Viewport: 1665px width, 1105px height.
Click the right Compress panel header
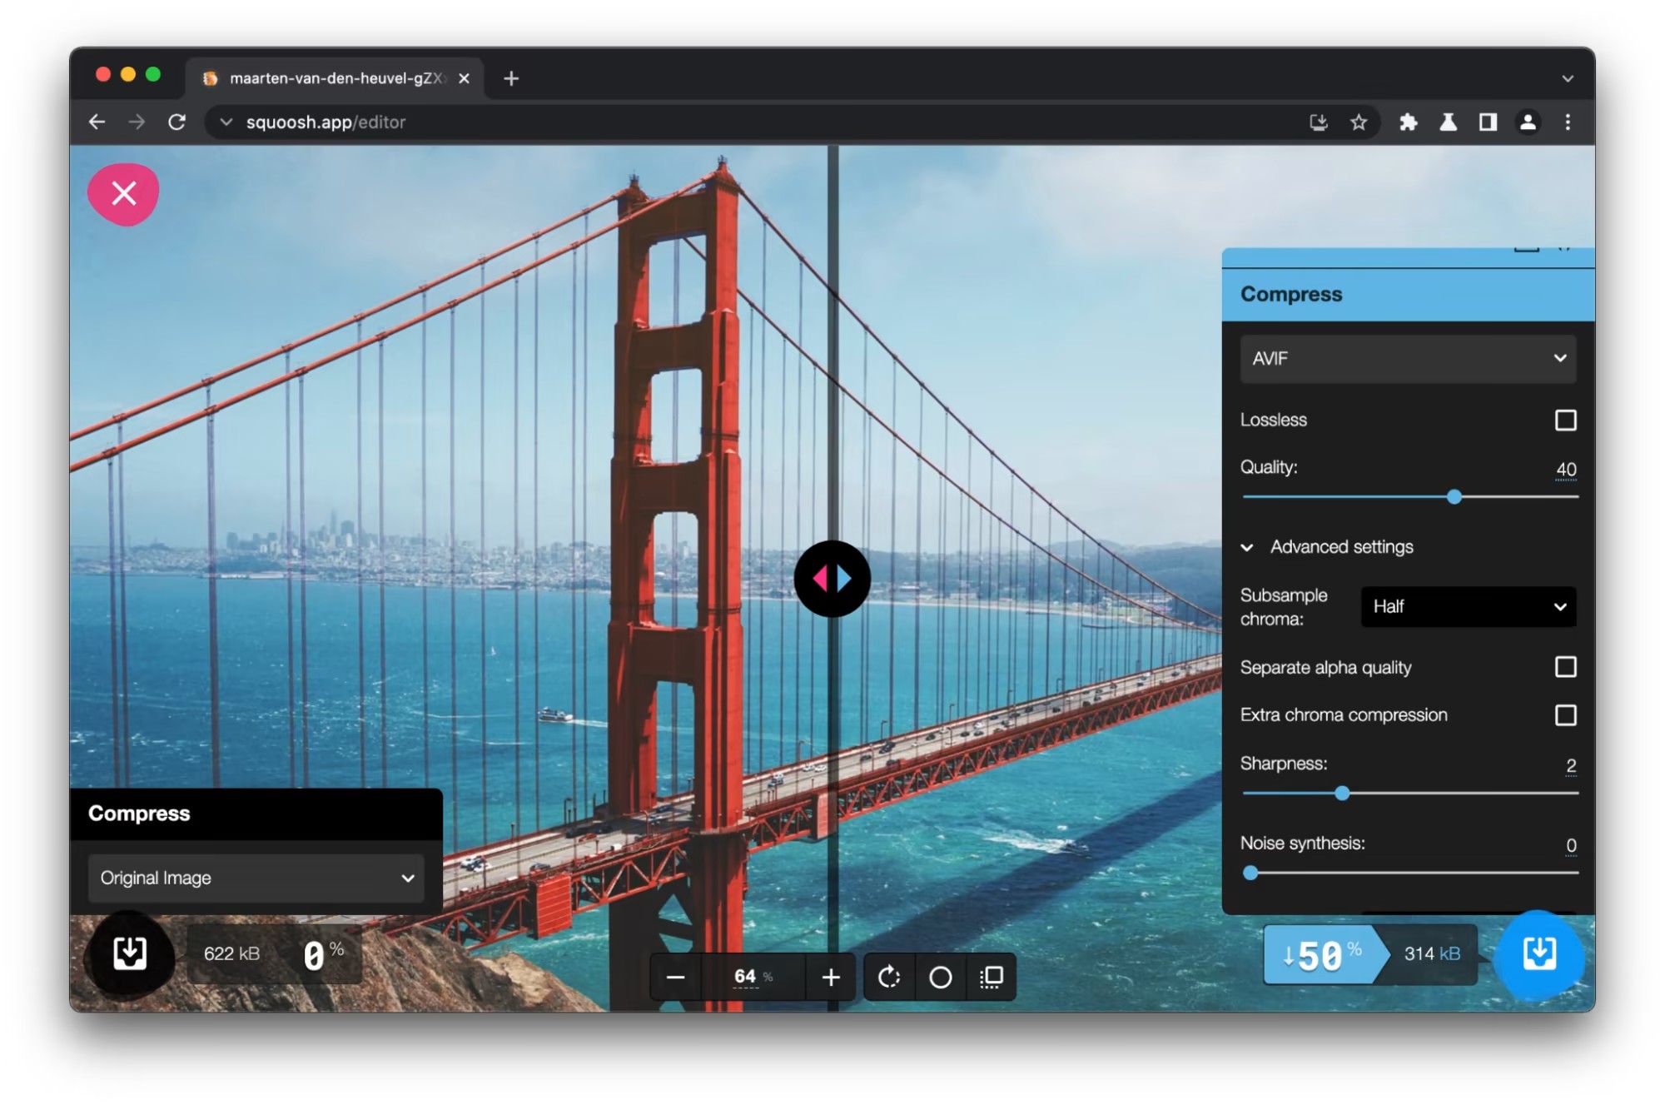(x=1408, y=295)
